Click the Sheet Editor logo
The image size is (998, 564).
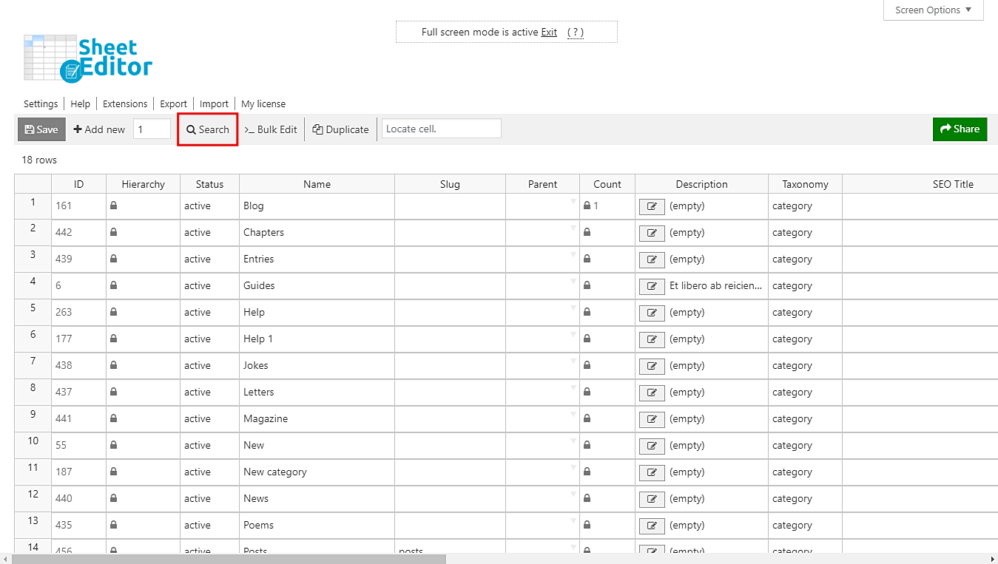tap(88, 58)
